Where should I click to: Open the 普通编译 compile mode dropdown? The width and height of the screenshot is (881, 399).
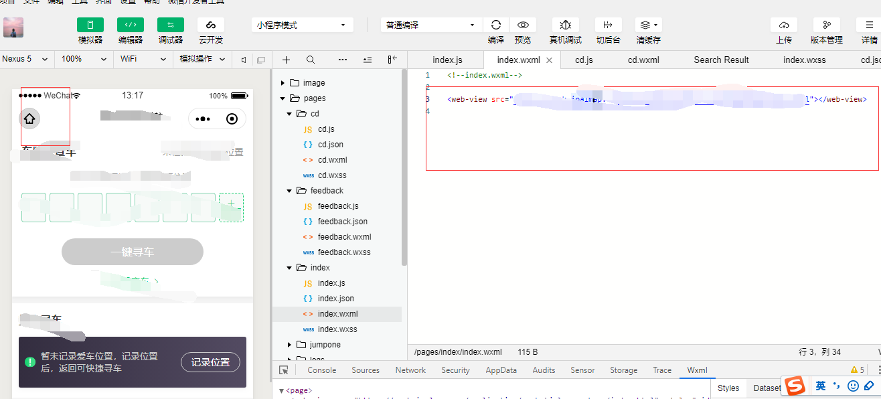coord(431,25)
